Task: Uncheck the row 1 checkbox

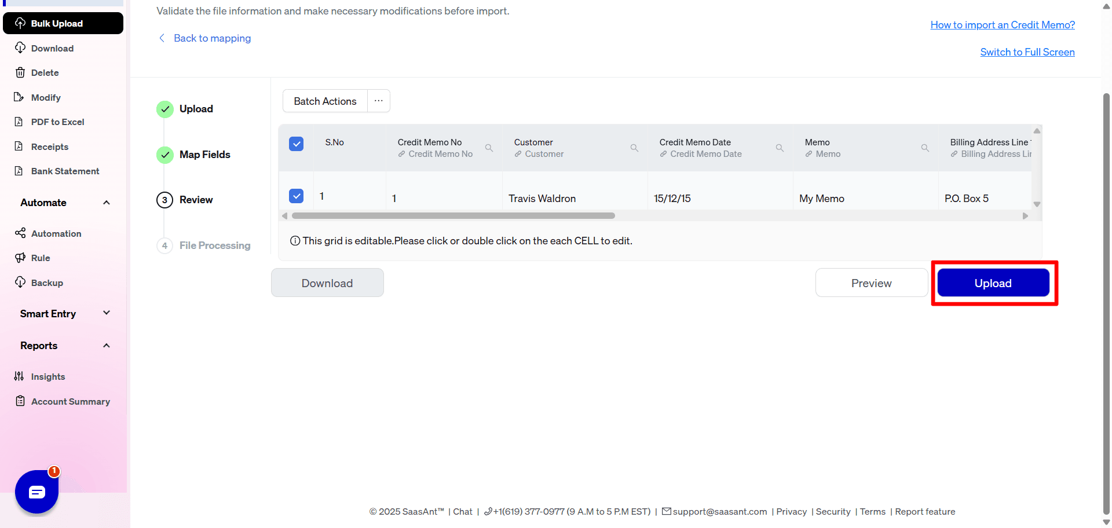Action: (x=297, y=196)
